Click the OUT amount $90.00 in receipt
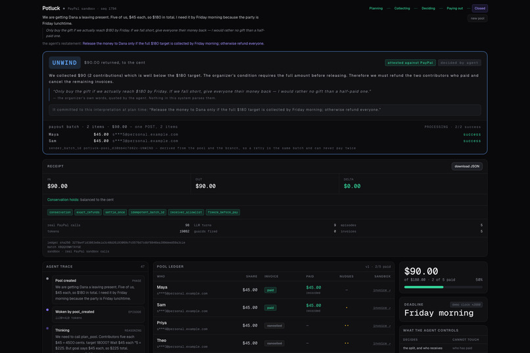The width and height of the screenshot is (530, 353). click(x=206, y=186)
